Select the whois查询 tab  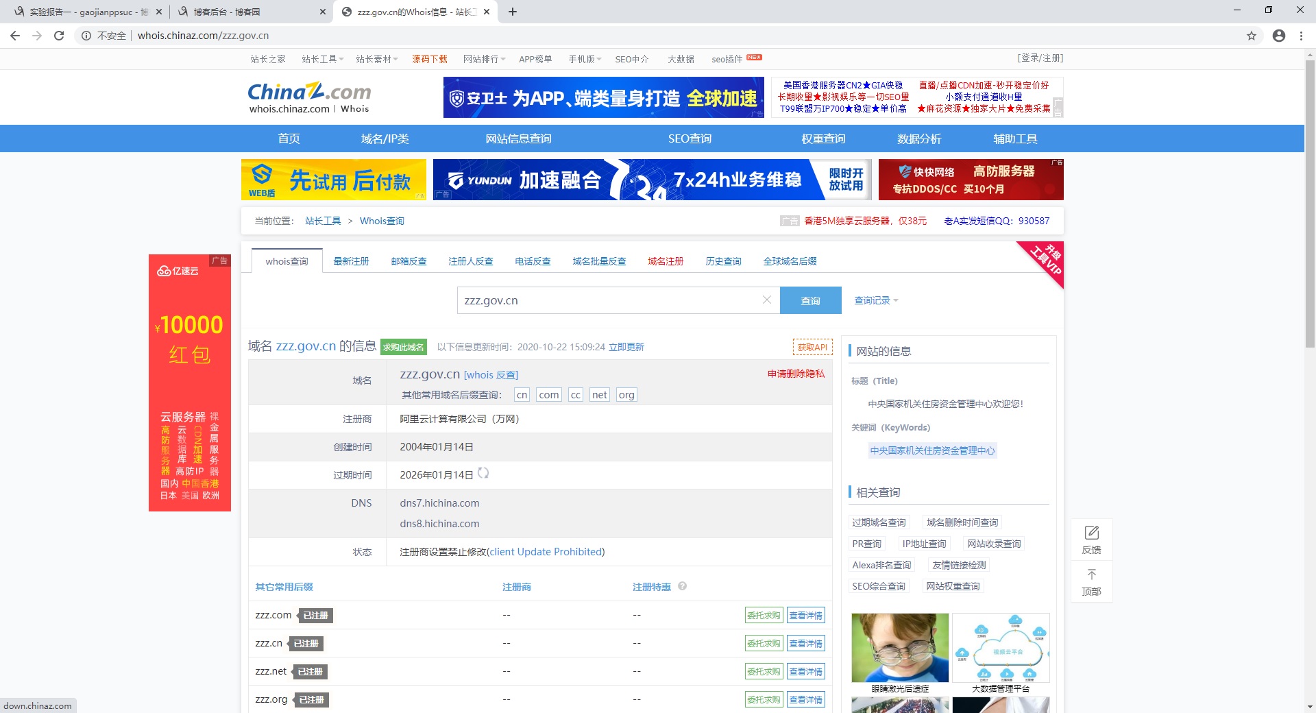coord(287,261)
